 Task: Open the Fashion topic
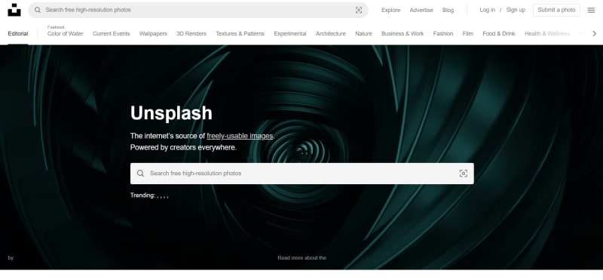pyautogui.click(x=443, y=33)
